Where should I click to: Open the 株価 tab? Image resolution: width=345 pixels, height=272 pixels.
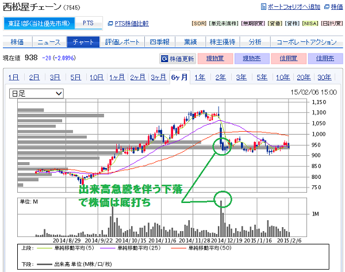click(x=17, y=42)
